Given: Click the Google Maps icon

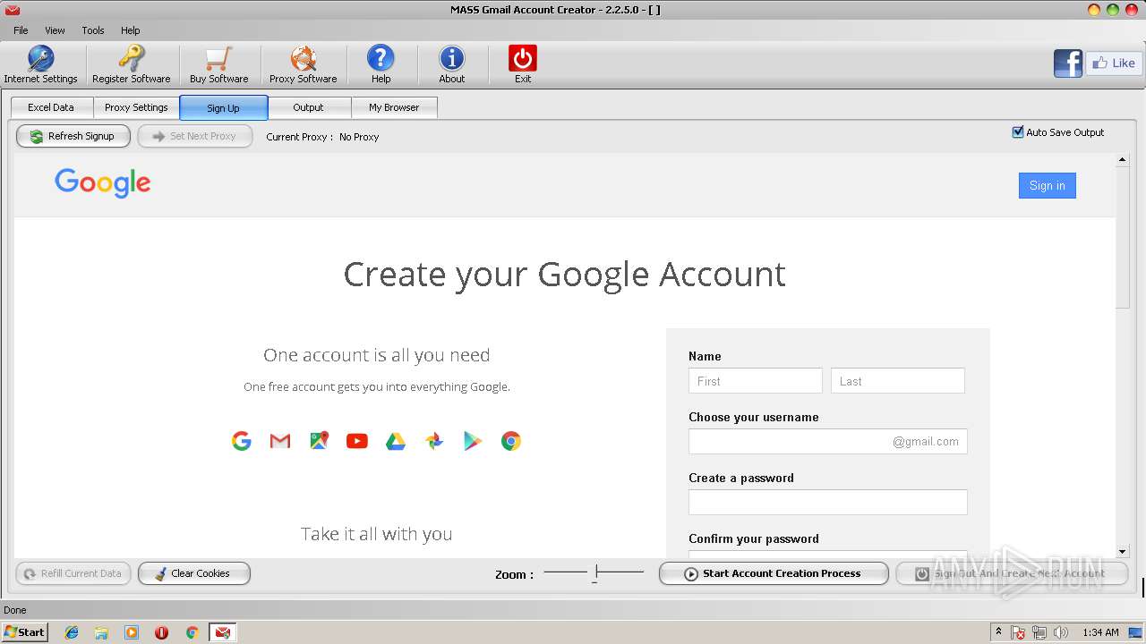Looking at the screenshot, I should pos(319,441).
